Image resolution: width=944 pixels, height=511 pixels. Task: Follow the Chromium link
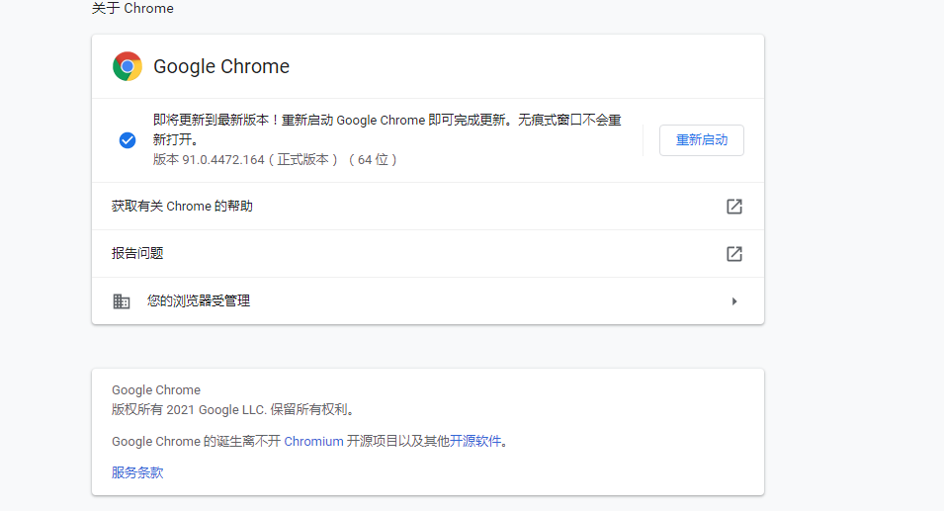pyautogui.click(x=313, y=441)
